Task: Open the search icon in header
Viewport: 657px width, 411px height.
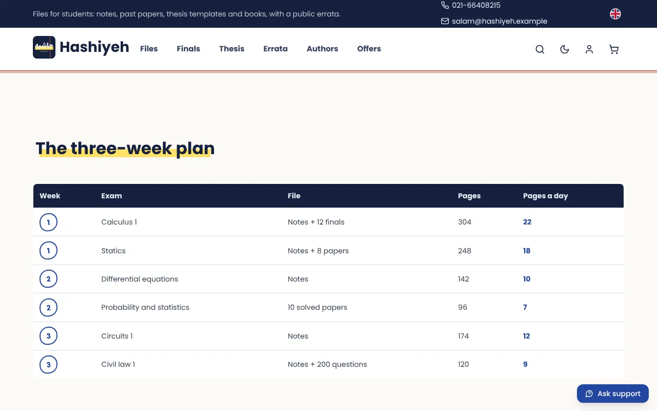Action: (540, 49)
